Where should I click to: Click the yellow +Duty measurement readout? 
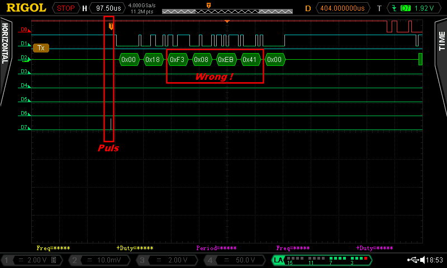coord(135,248)
